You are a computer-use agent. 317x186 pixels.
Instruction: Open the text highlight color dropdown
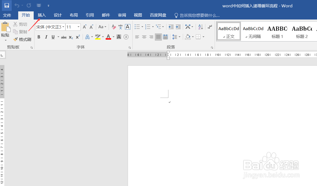coord(102,37)
